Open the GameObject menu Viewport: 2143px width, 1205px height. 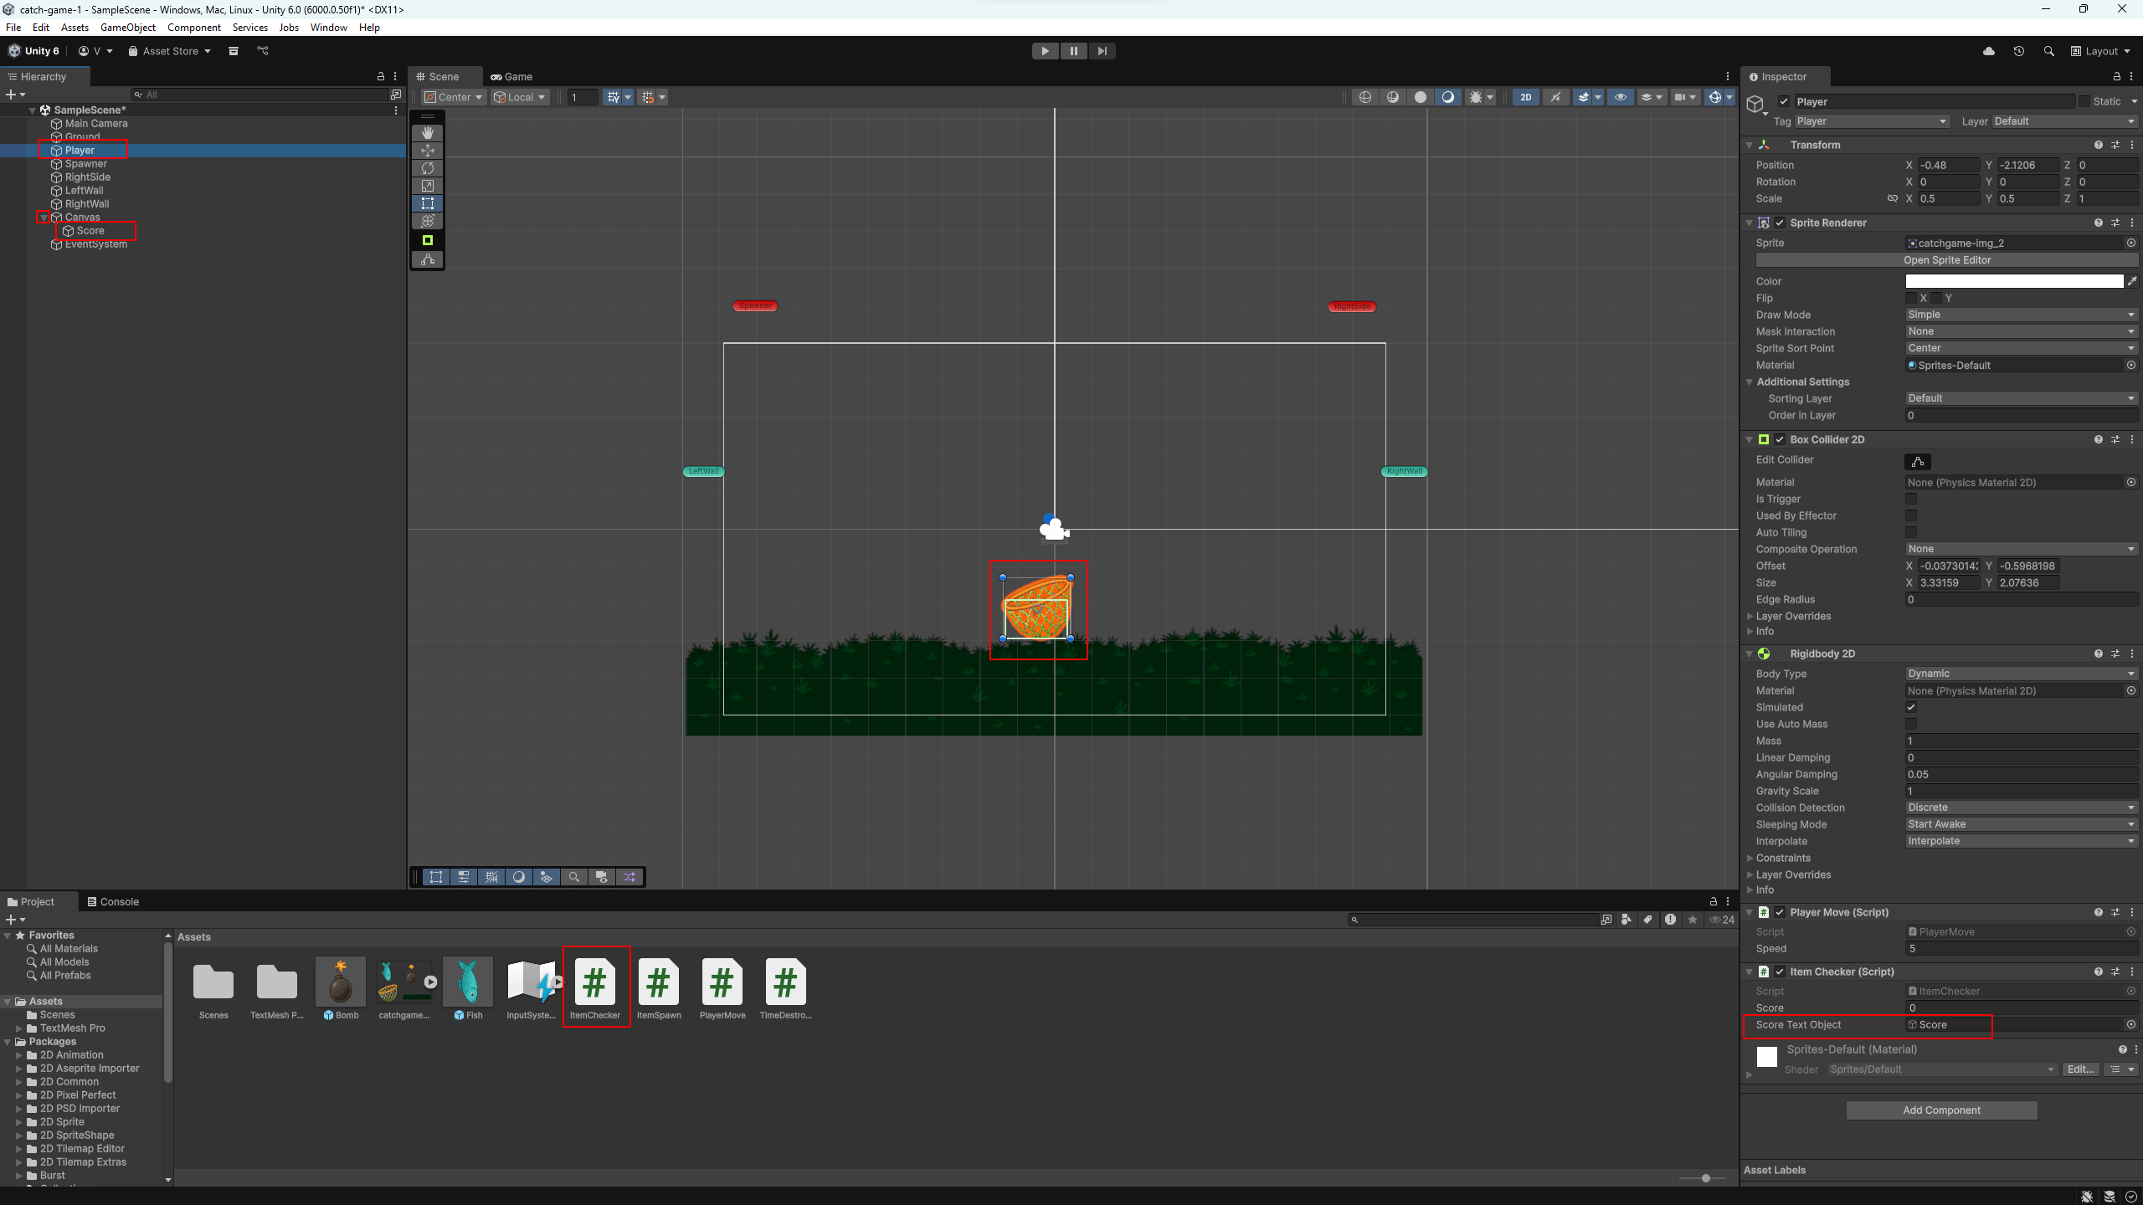[127, 28]
